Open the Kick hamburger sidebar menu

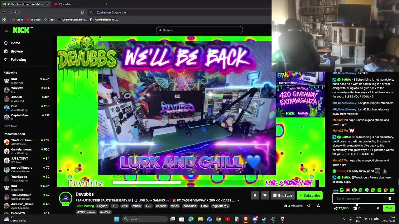tap(7, 30)
